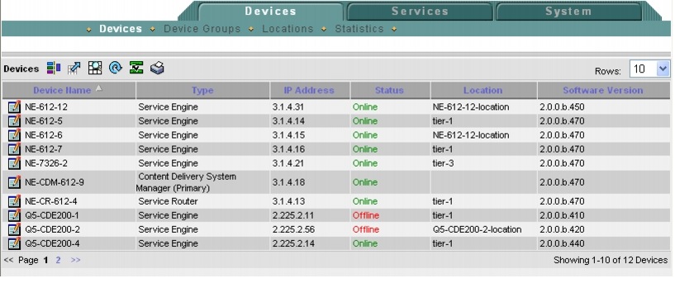Open edit icon for NE-CR-612-4
Image resolution: width=694 pixels, height=302 pixels.
(14, 201)
